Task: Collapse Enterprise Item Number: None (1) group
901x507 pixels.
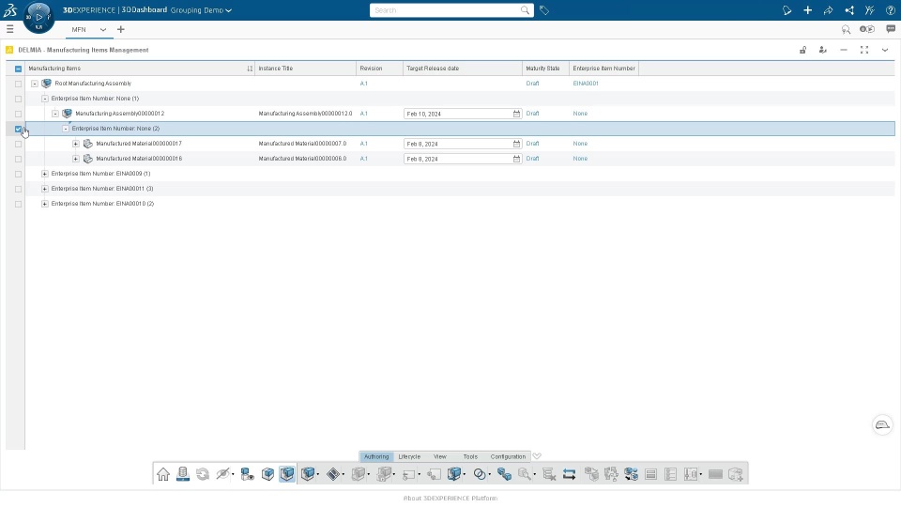Action: [45, 99]
